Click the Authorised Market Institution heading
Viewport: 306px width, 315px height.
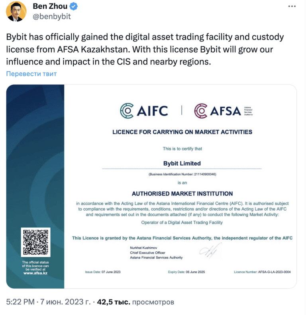tap(182, 194)
